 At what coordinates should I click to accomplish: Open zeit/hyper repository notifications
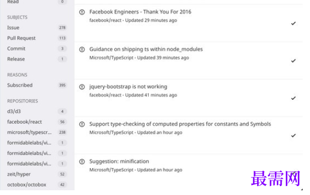[37, 174]
